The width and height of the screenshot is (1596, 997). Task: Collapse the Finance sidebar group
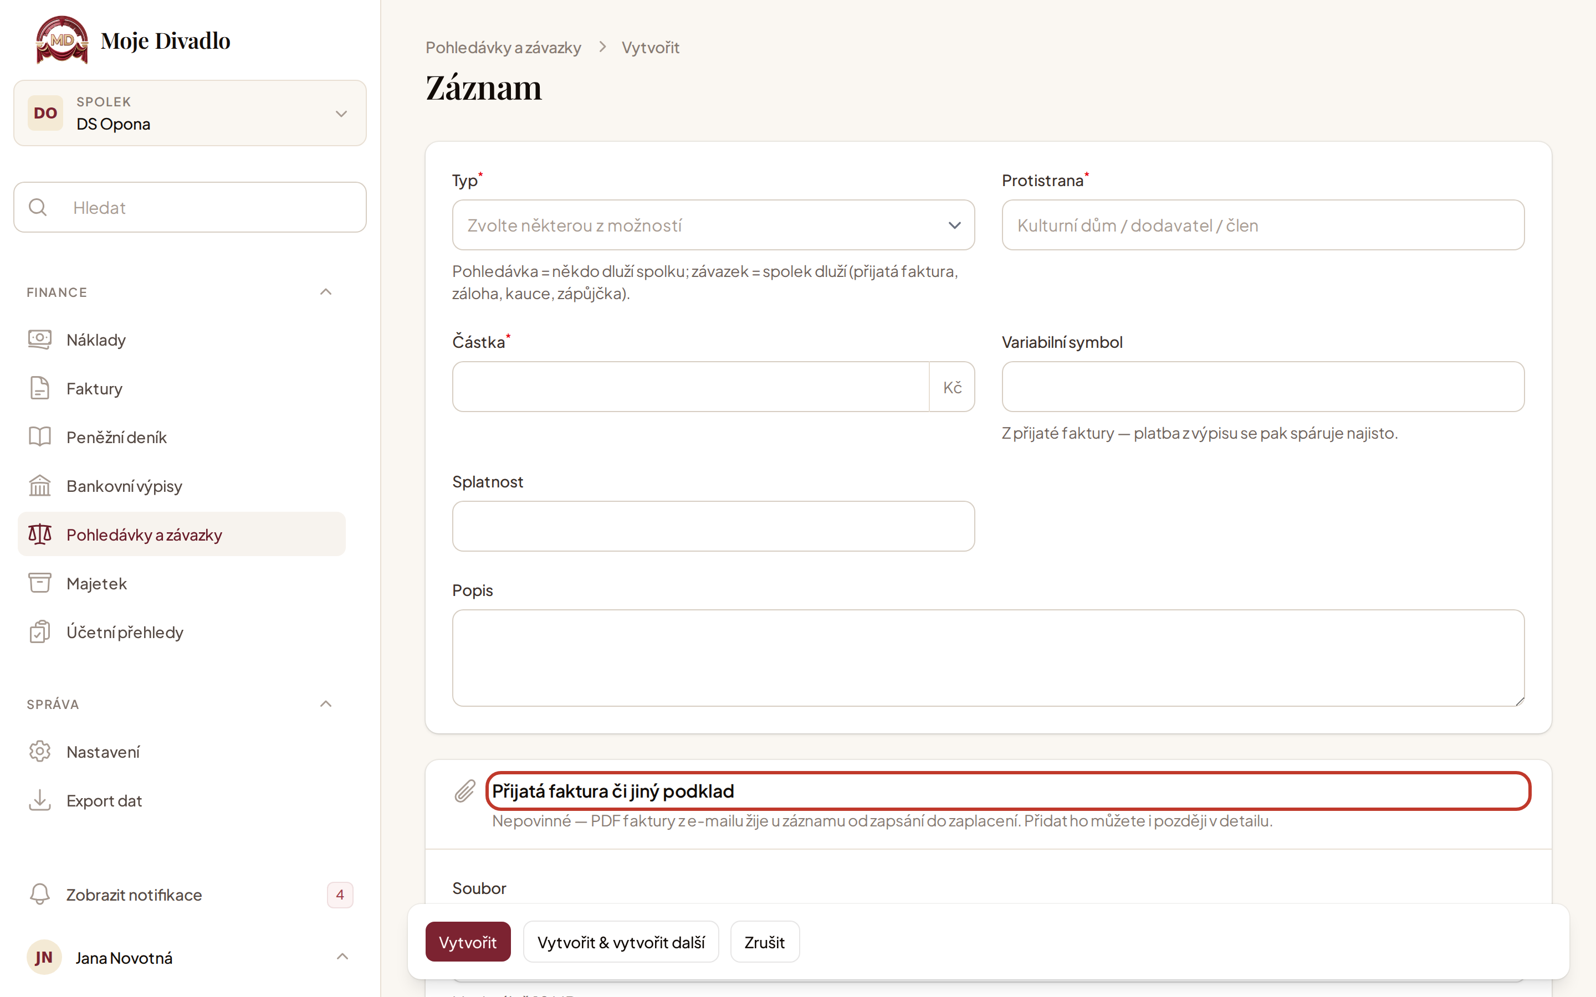[326, 292]
